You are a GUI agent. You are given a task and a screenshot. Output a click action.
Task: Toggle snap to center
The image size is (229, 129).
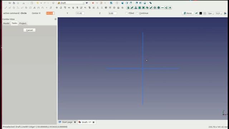coord(159,8)
